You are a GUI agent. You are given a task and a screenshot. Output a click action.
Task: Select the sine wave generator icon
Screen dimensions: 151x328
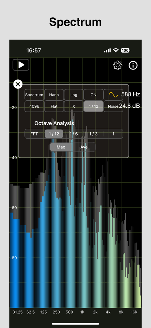point(113,95)
